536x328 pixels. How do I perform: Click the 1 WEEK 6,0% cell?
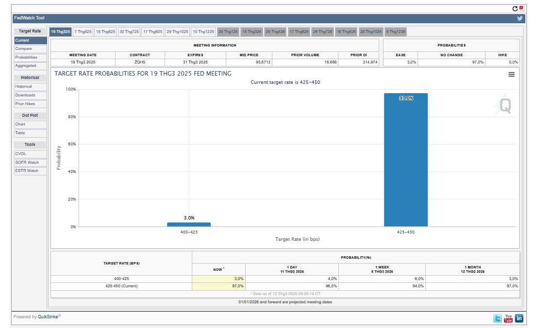coord(382,279)
